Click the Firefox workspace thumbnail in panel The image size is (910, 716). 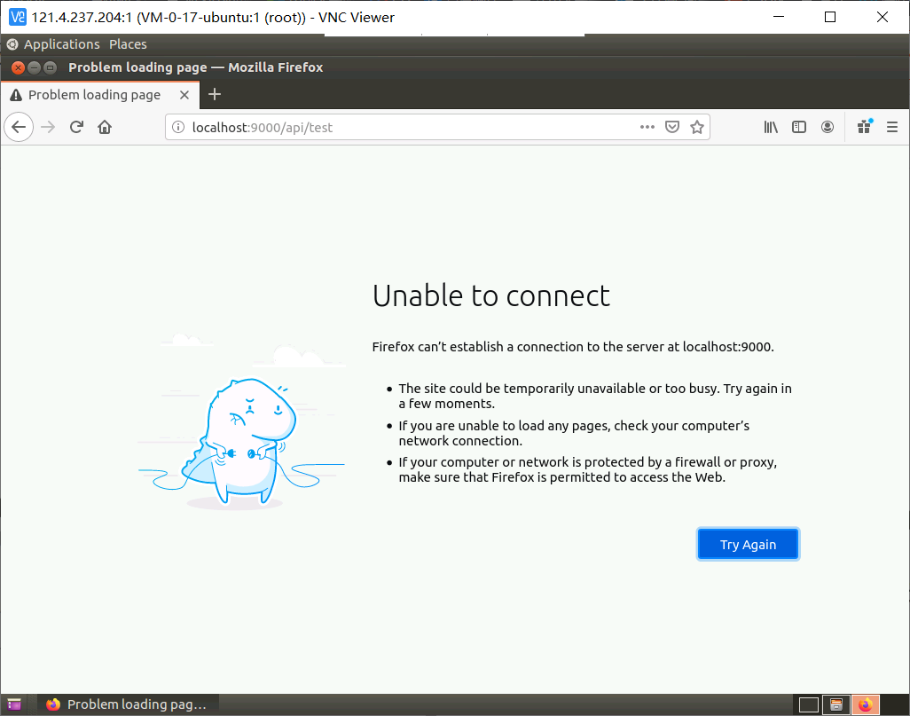click(866, 704)
